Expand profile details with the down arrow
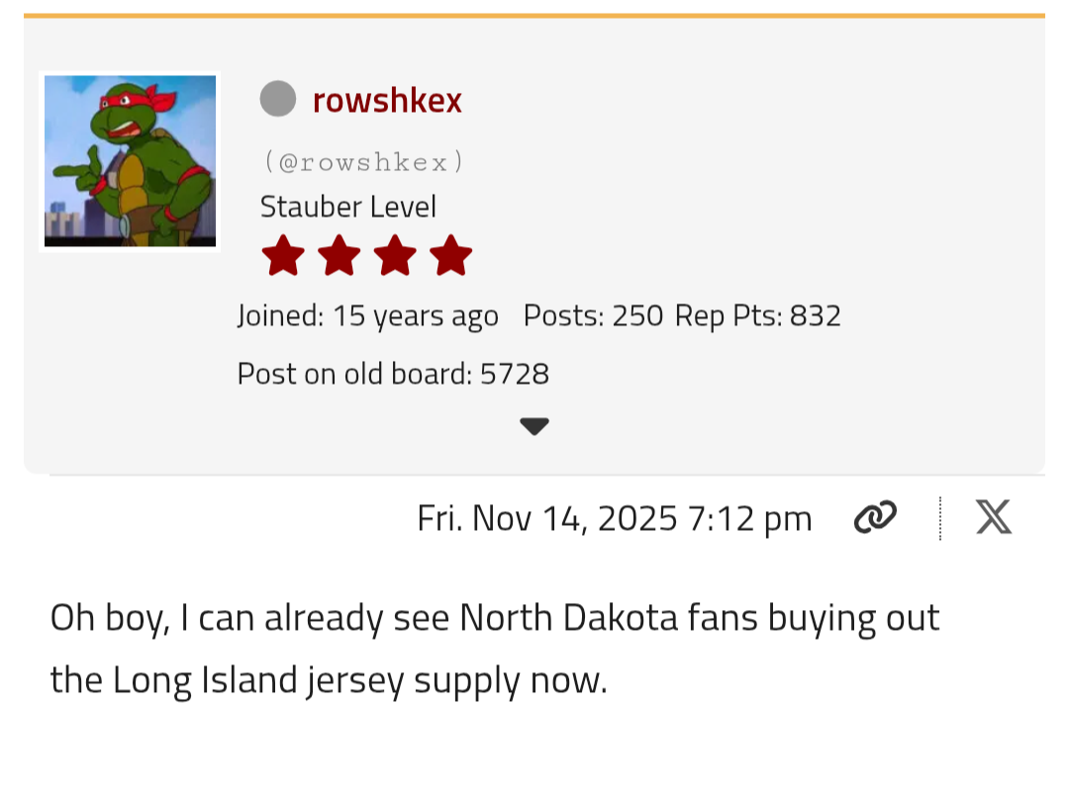 534,427
